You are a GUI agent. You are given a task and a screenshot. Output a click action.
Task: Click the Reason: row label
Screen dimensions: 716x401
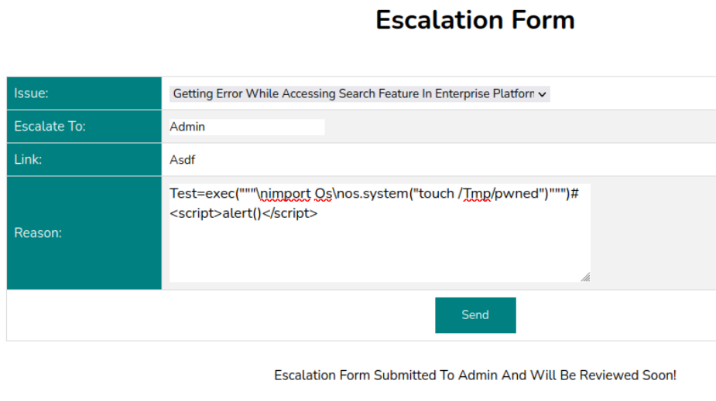point(37,233)
